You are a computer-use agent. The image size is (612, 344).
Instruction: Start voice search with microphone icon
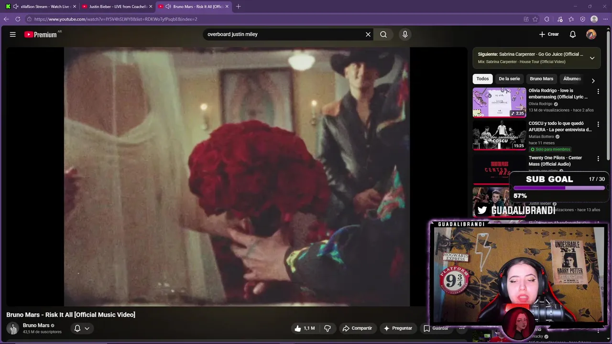pyautogui.click(x=405, y=34)
